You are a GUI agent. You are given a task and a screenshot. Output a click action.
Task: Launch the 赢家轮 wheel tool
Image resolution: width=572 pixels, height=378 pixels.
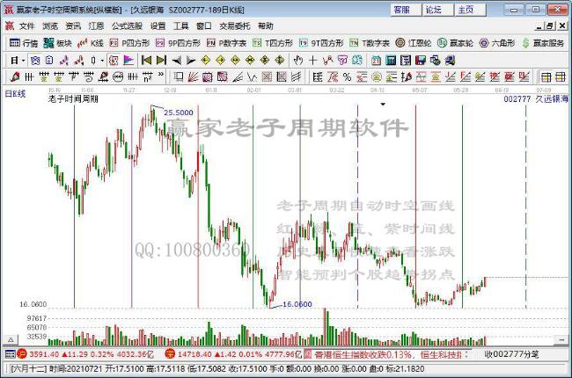click(x=455, y=43)
